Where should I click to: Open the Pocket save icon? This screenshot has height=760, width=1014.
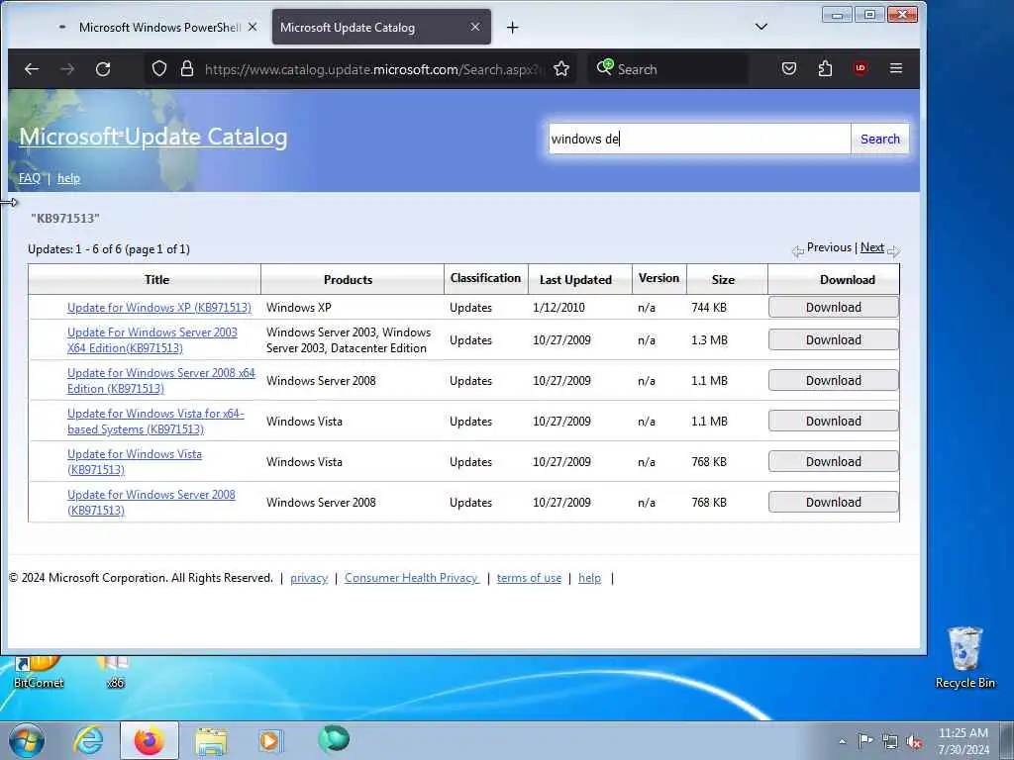[789, 68]
